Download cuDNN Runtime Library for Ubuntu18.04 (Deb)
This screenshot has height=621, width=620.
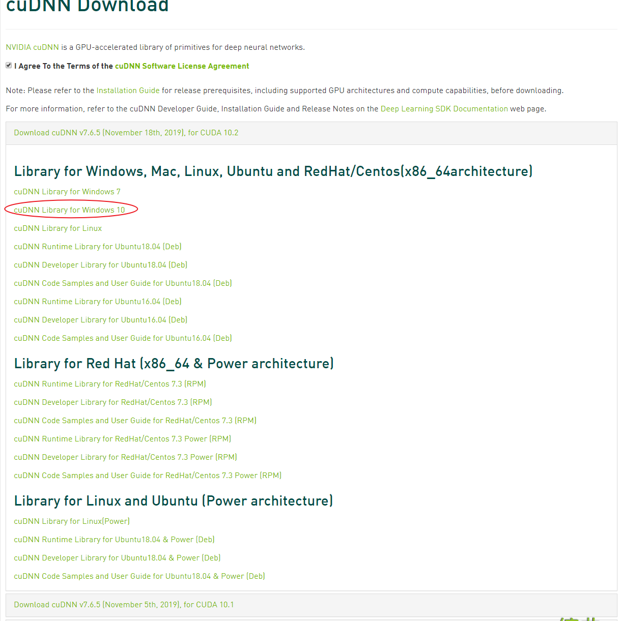click(x=98, y=247)
